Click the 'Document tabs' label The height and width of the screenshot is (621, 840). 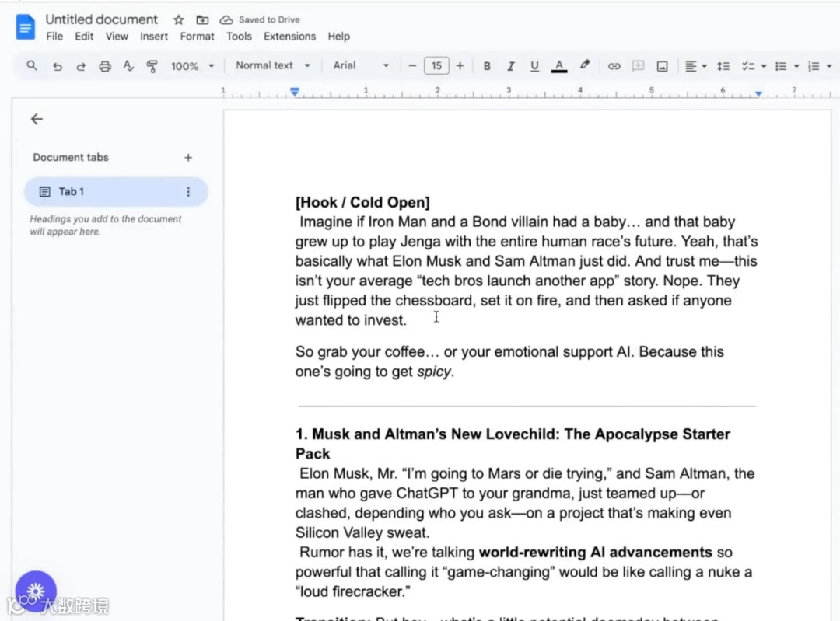(71, 158)
